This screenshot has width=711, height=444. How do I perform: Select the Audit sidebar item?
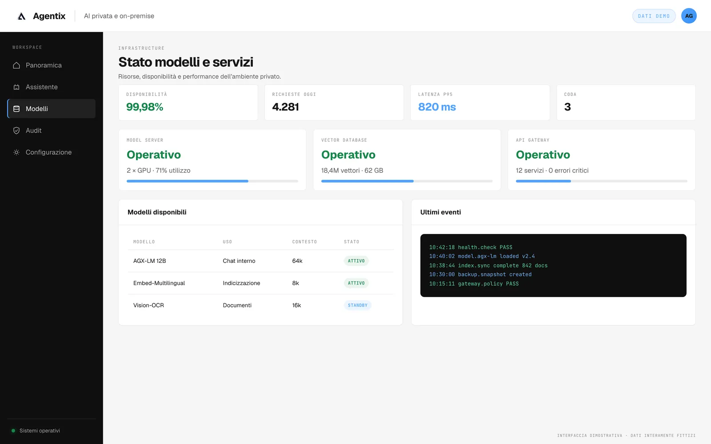pyautogui.click(x=52, y=131)
